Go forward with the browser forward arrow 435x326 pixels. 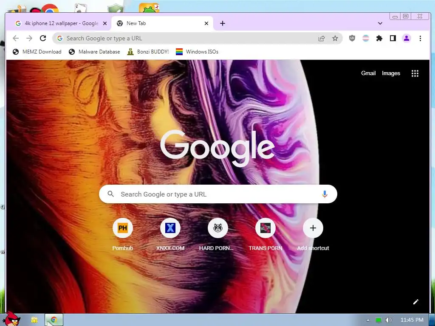pos(29,38)
